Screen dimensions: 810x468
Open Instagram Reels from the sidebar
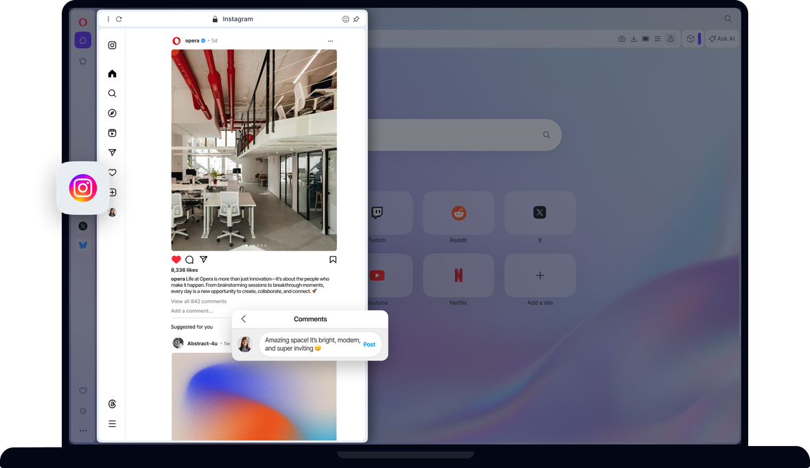[x=112, y=133]
